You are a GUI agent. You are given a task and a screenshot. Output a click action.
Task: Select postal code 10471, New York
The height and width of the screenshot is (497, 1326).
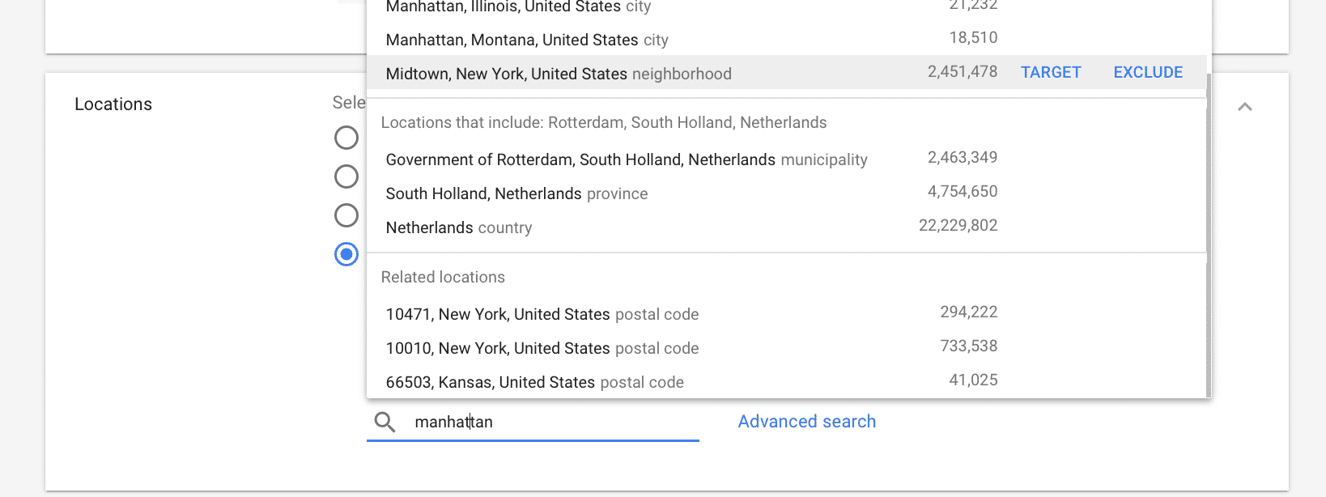pos(787,313)
